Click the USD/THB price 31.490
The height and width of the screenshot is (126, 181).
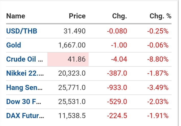(74, 31)
